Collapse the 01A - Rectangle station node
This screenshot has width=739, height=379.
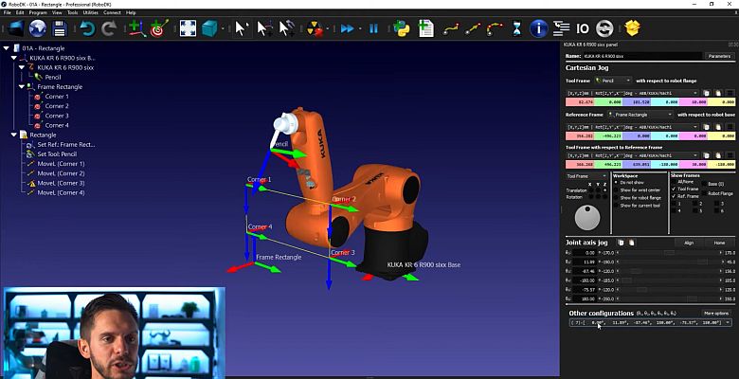tap(6, 48)
